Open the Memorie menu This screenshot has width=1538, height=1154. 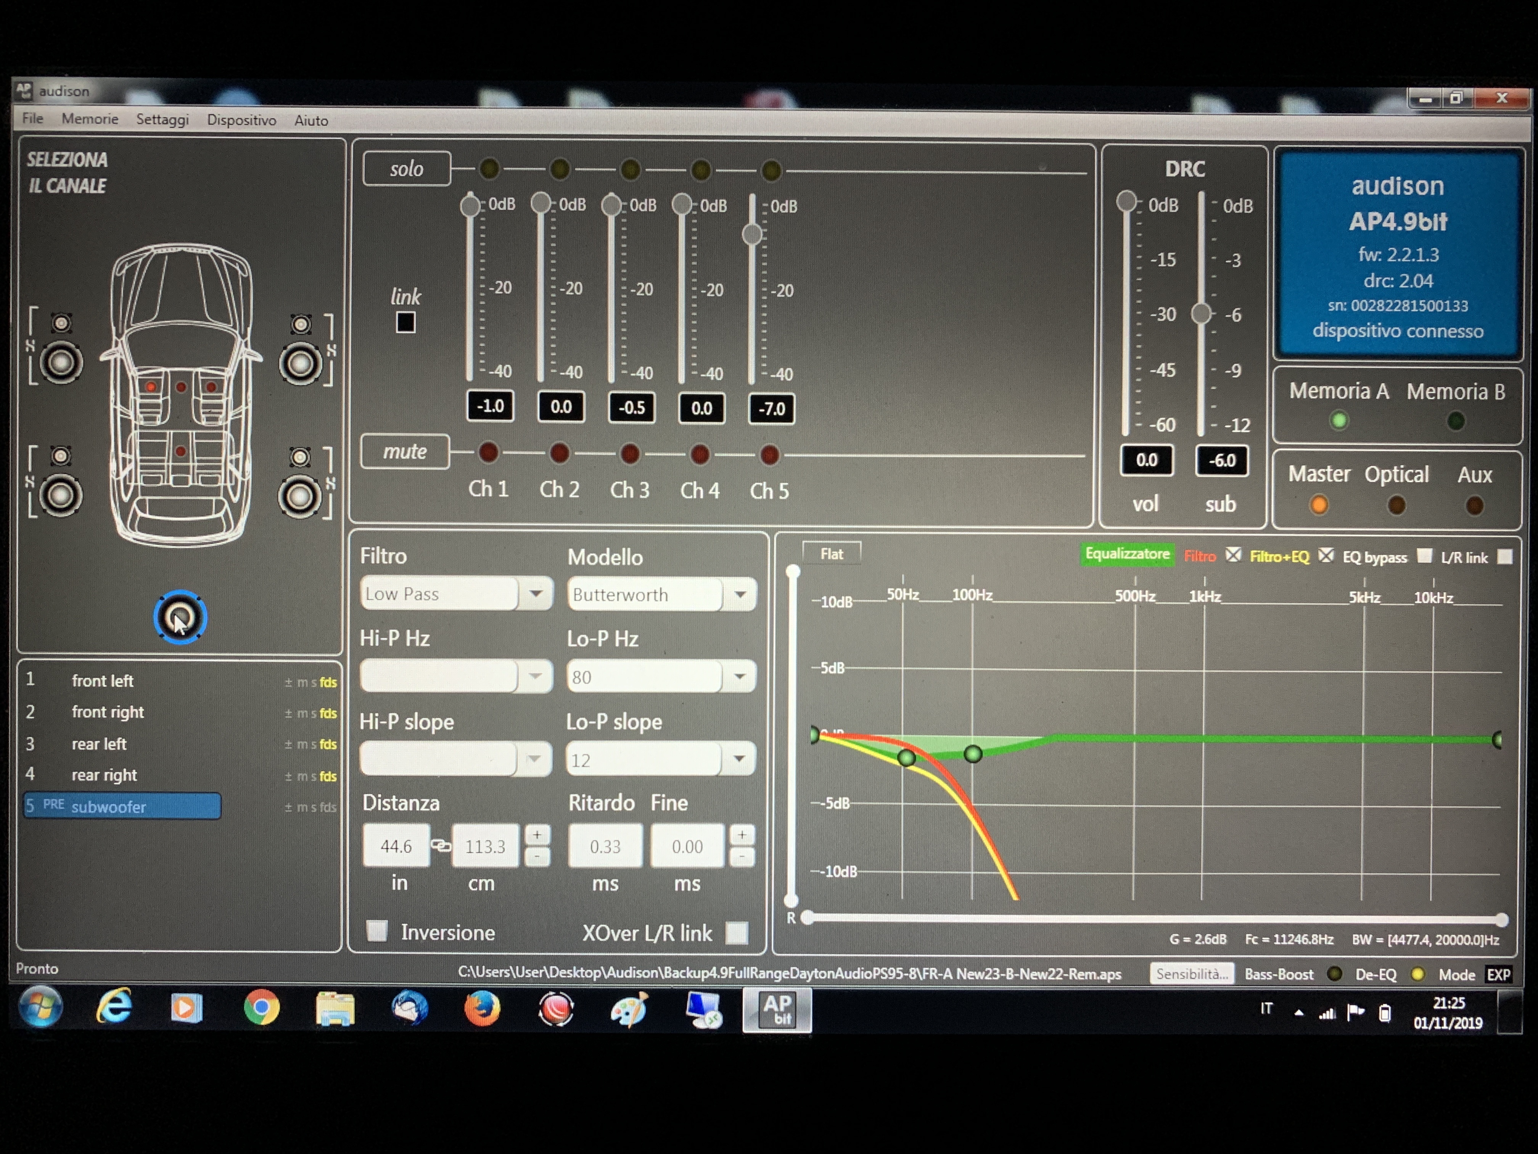90,119
